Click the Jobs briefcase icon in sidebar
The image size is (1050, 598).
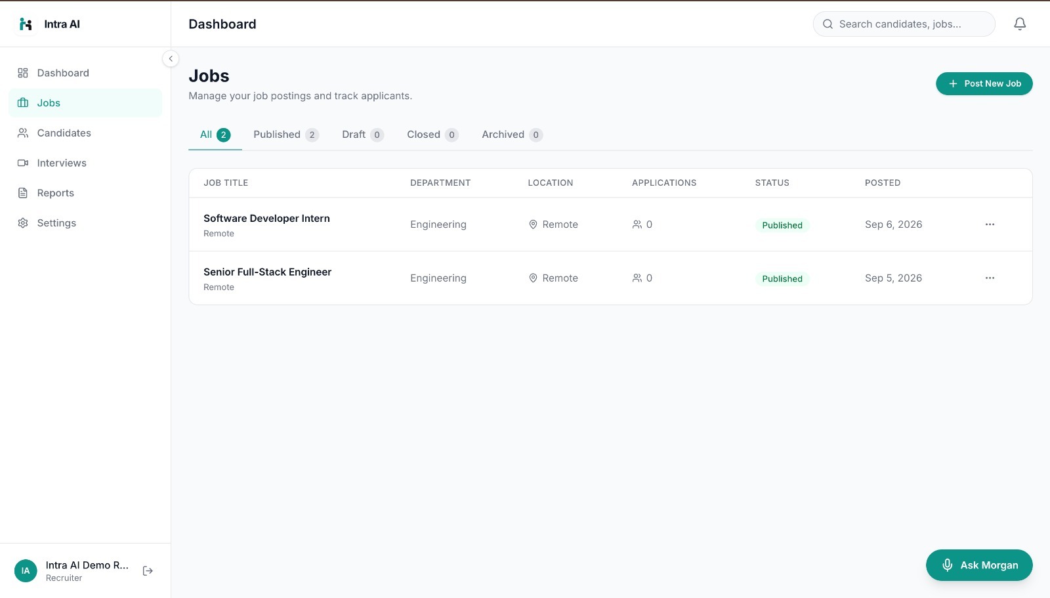coord(23,103)
